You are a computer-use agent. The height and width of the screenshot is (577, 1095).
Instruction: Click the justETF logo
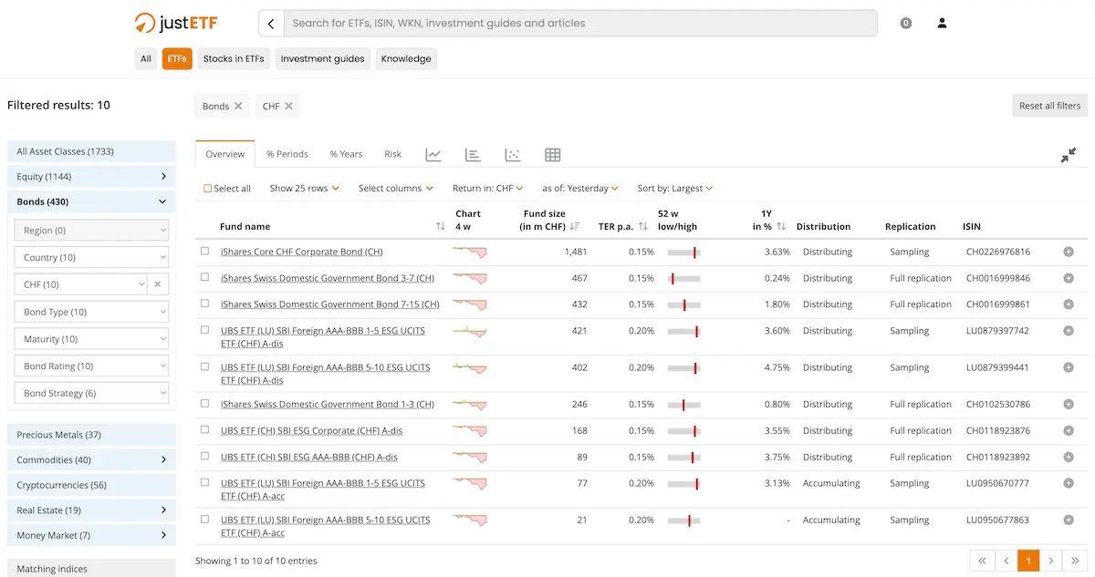coord(176,23)
